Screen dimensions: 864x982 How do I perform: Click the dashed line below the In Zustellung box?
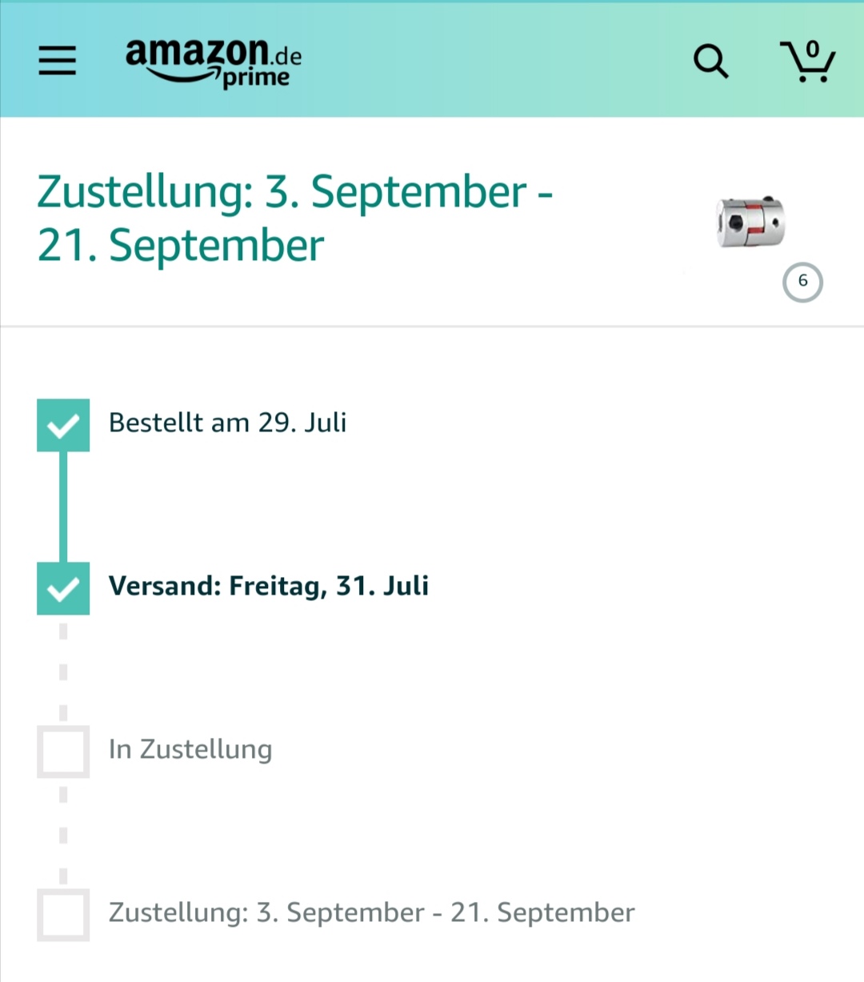pyautogui.click(x=63, y=833)
